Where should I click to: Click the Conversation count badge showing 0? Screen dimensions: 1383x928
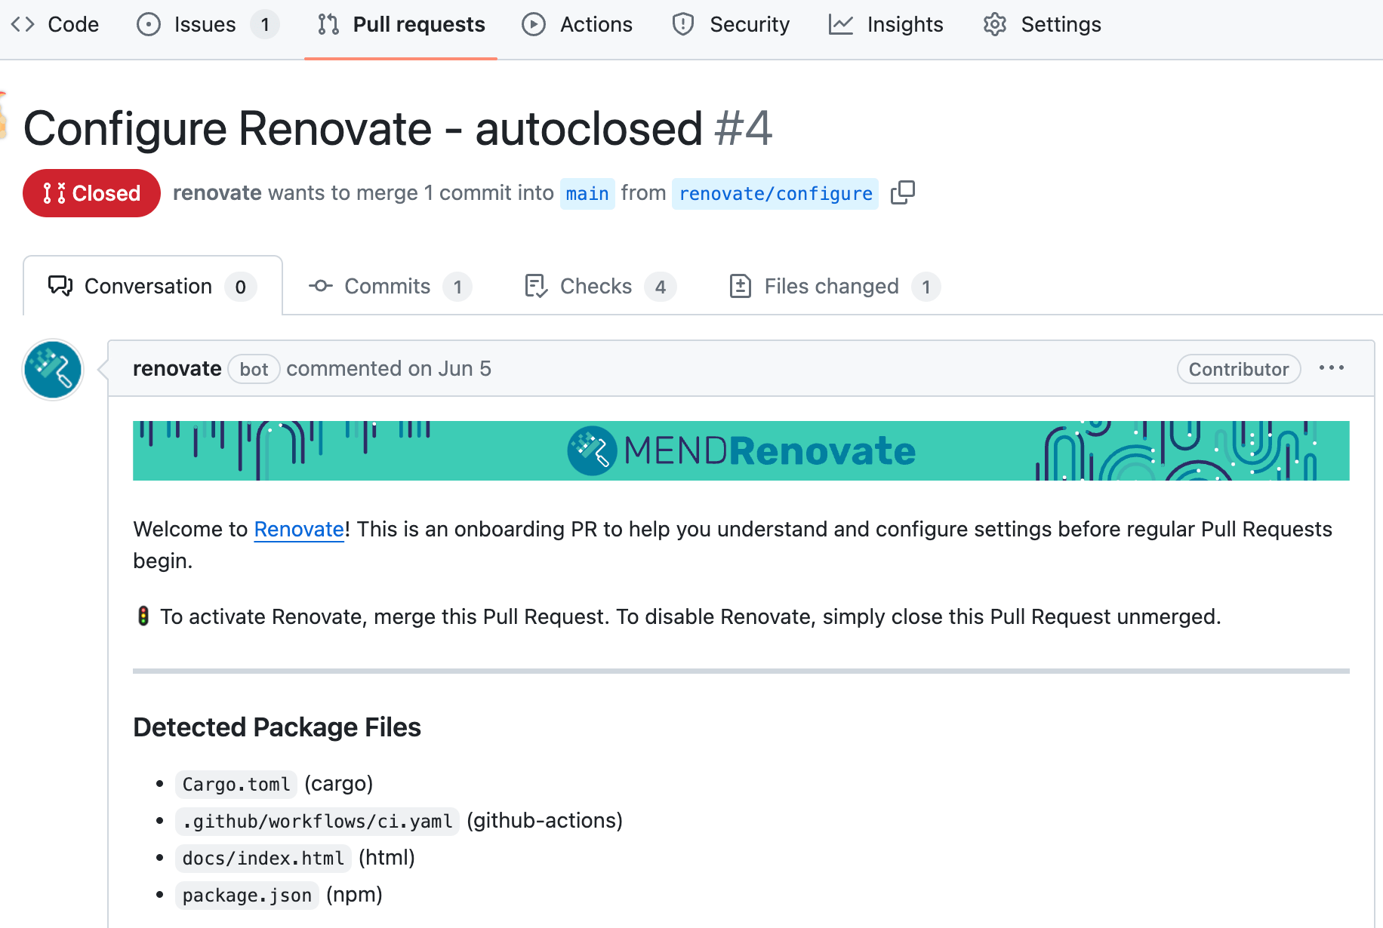(241, 287)
